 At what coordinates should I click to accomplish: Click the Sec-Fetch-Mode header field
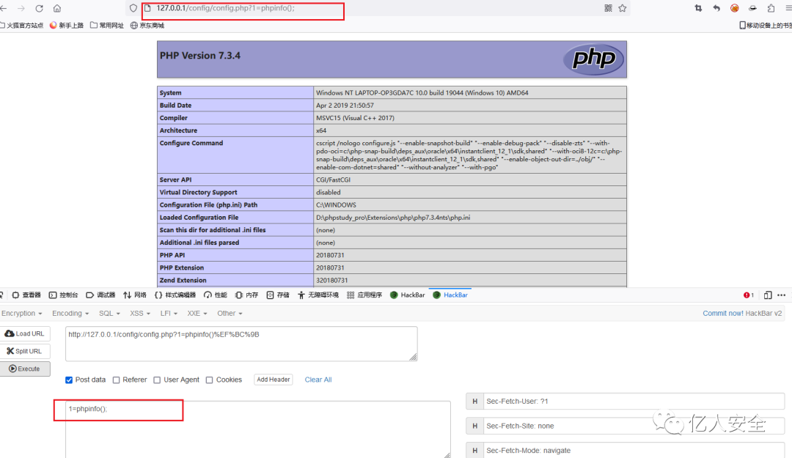634,450
